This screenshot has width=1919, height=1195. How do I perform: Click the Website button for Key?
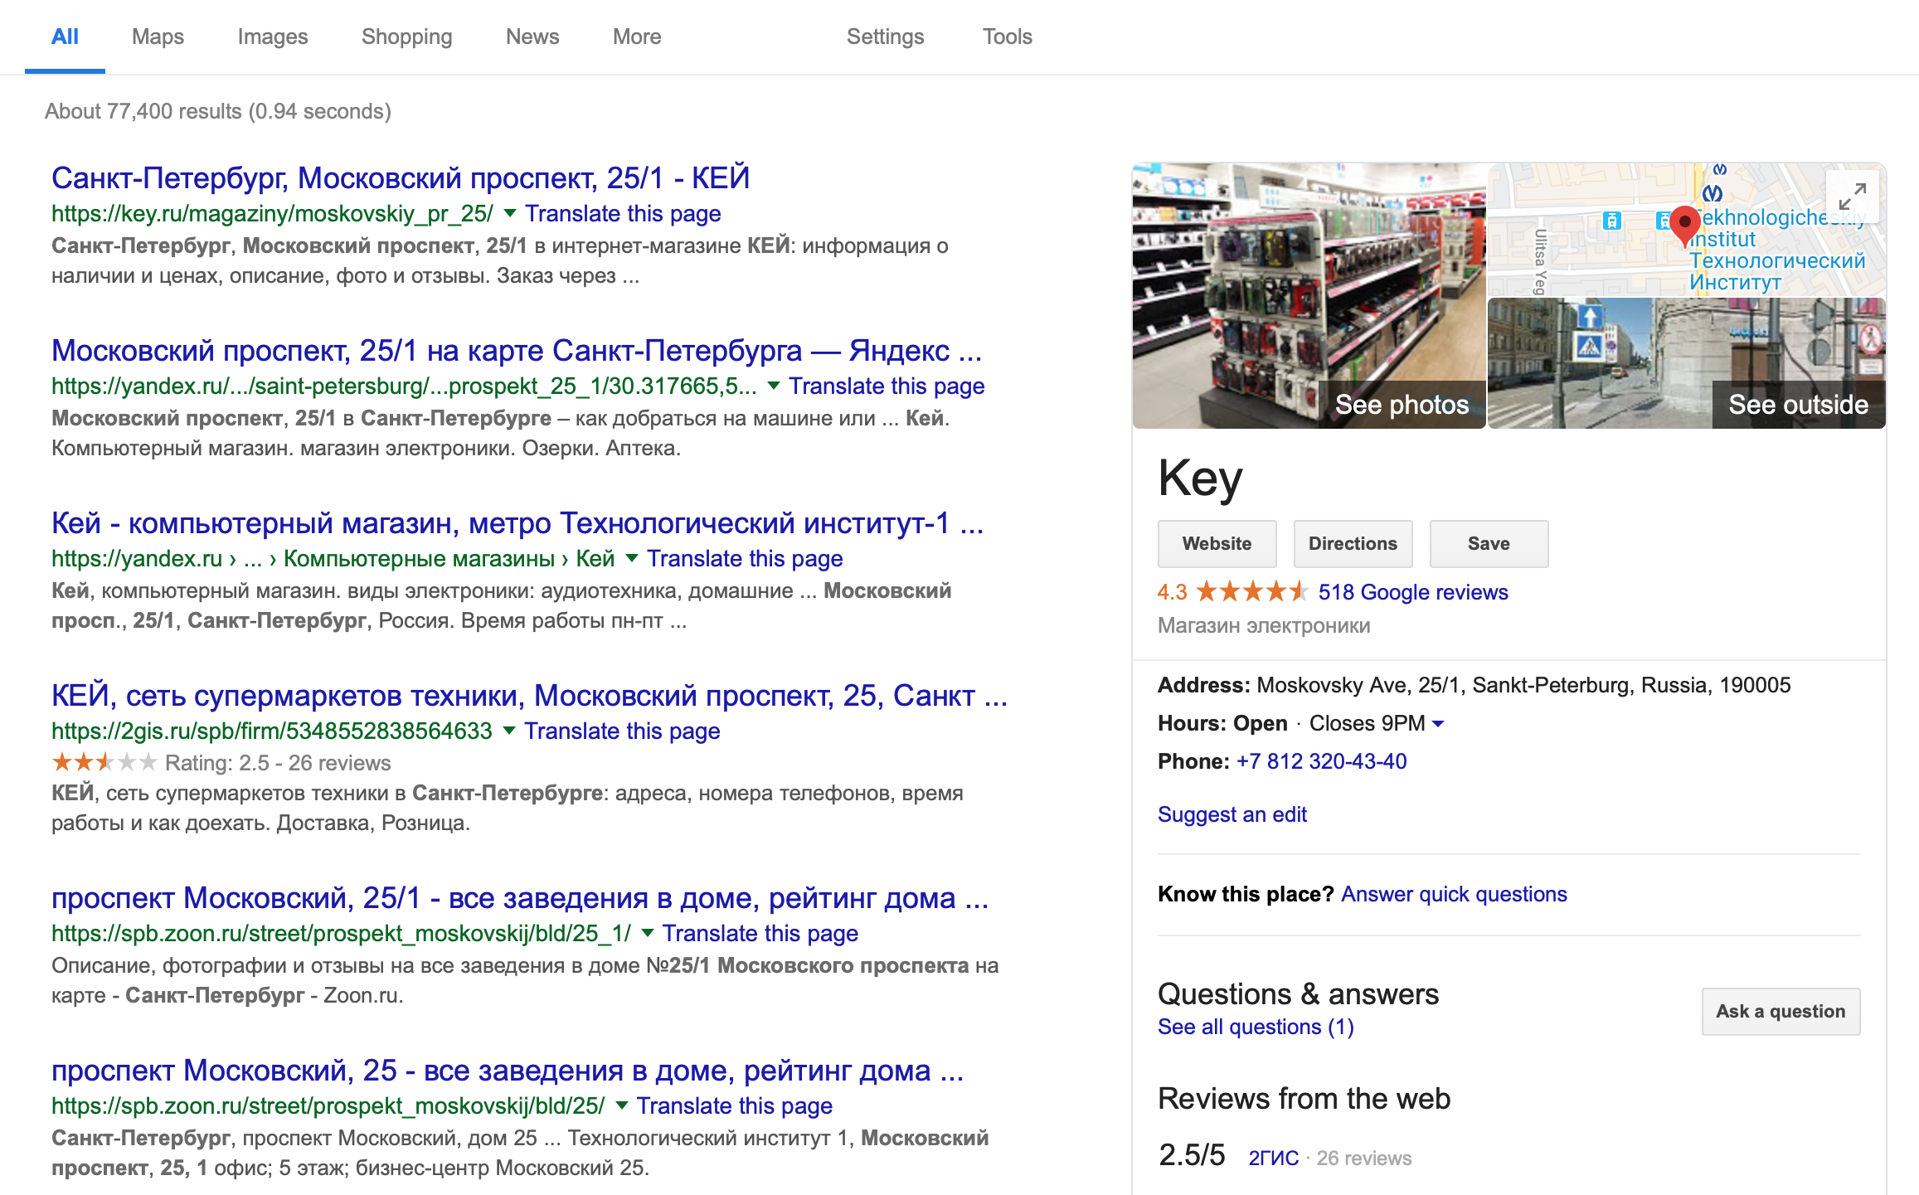[x=1216, y=544]
